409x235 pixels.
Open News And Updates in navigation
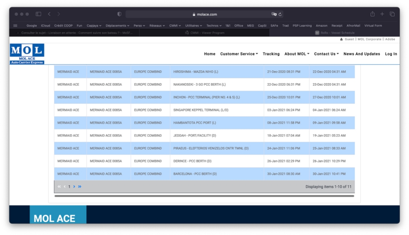tap(362, 54)
